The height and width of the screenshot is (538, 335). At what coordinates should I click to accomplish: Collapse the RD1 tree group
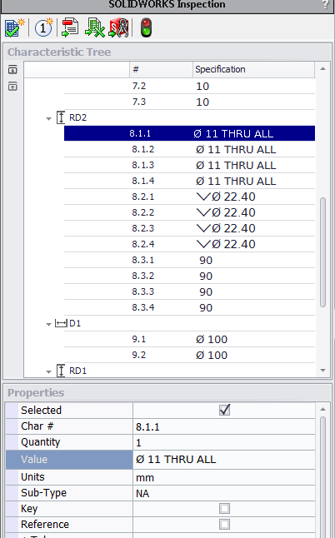click(48, 372)
